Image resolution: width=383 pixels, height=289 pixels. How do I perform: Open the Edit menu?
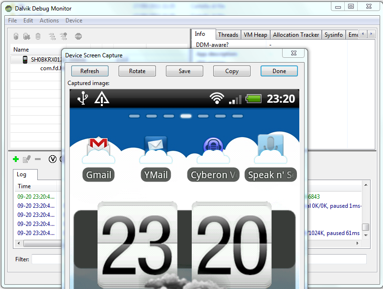[x=28, y=21]
